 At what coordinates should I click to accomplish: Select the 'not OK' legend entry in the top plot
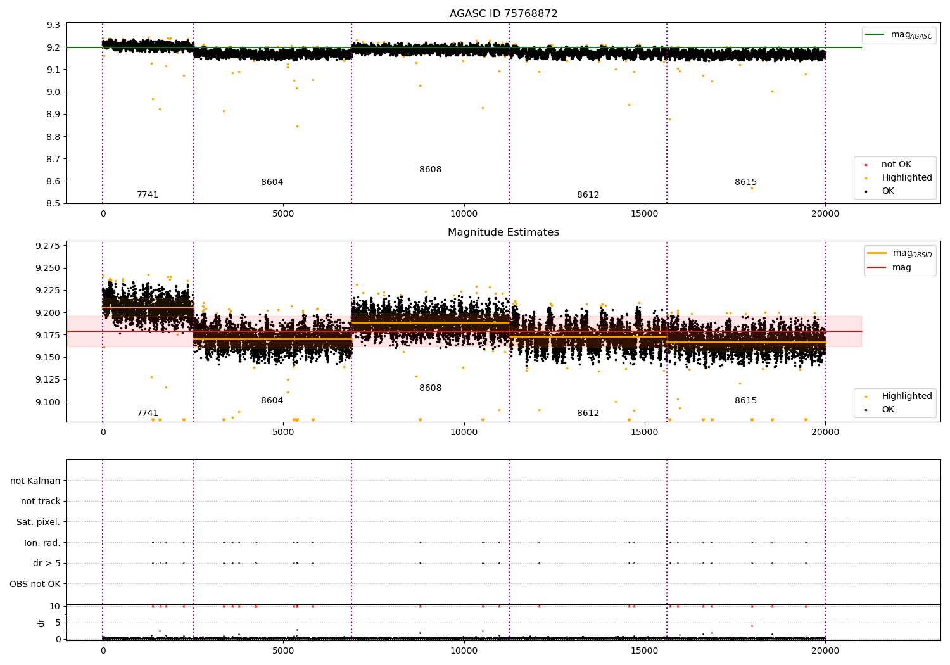[896, 165]
